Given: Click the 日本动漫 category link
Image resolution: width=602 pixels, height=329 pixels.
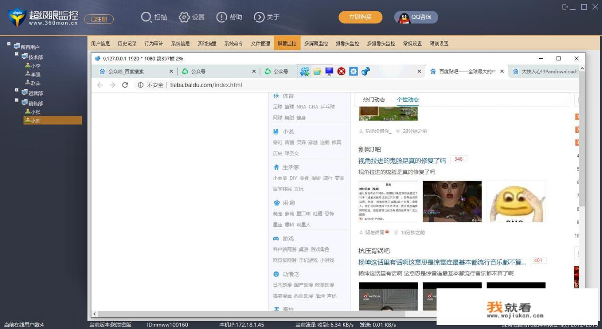Looking at the screenshot, I should (x=282, y=285).
